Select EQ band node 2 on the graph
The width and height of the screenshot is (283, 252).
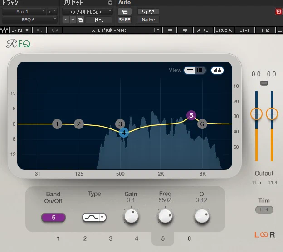79,124
